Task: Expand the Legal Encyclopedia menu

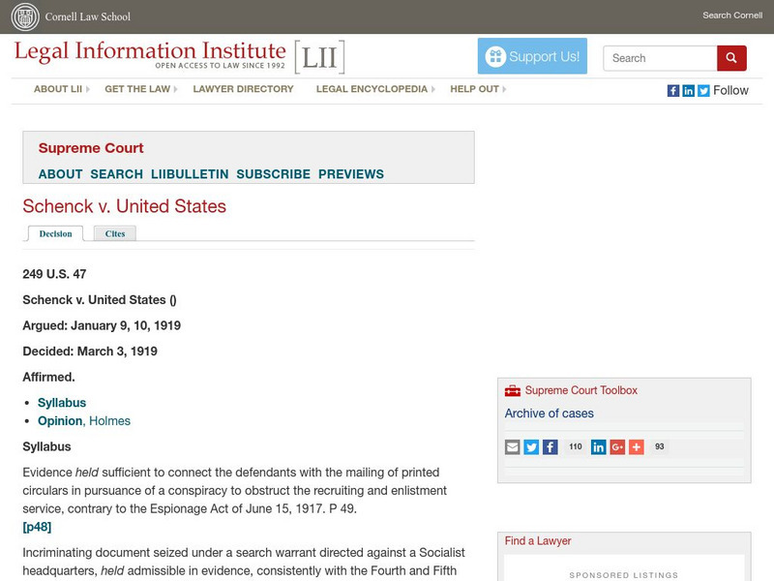Action: [374, 89]
